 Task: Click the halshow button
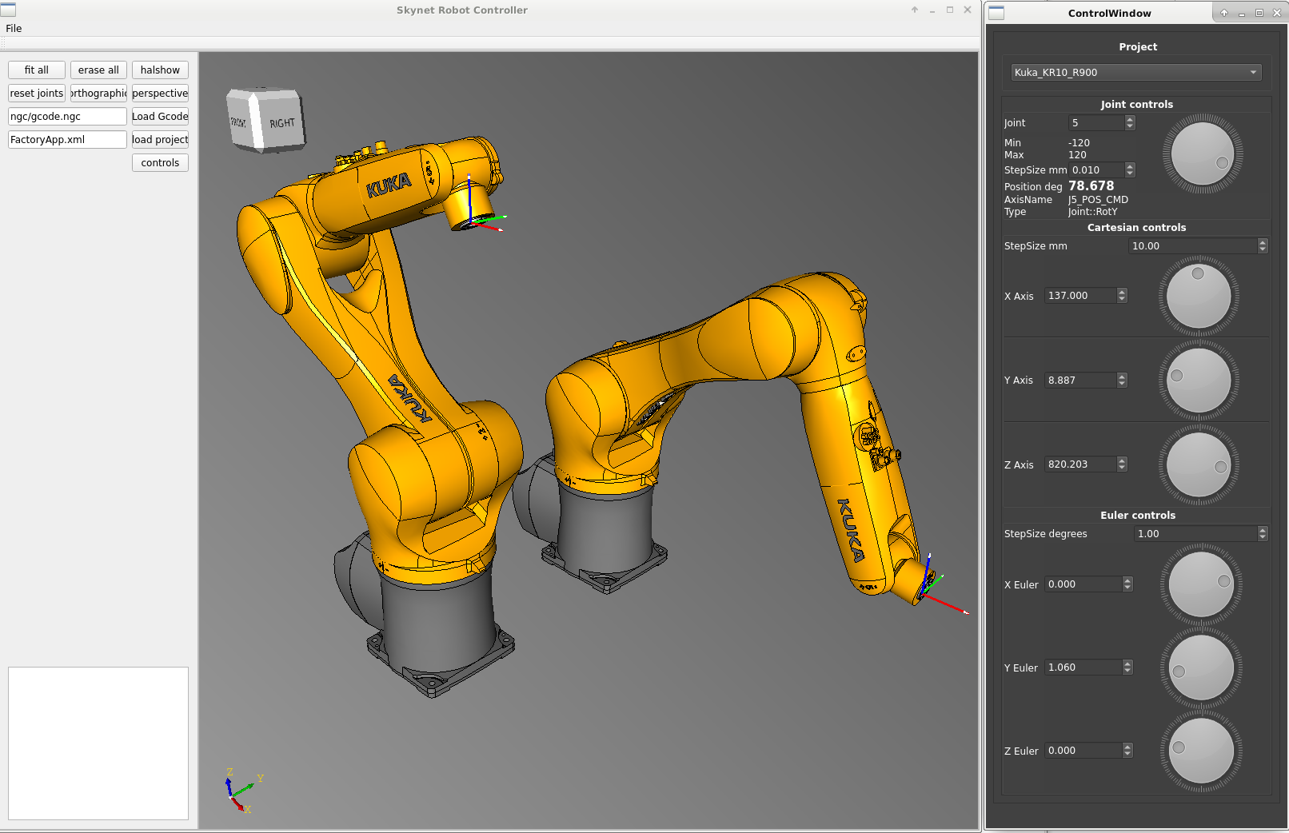pos(160,70)
